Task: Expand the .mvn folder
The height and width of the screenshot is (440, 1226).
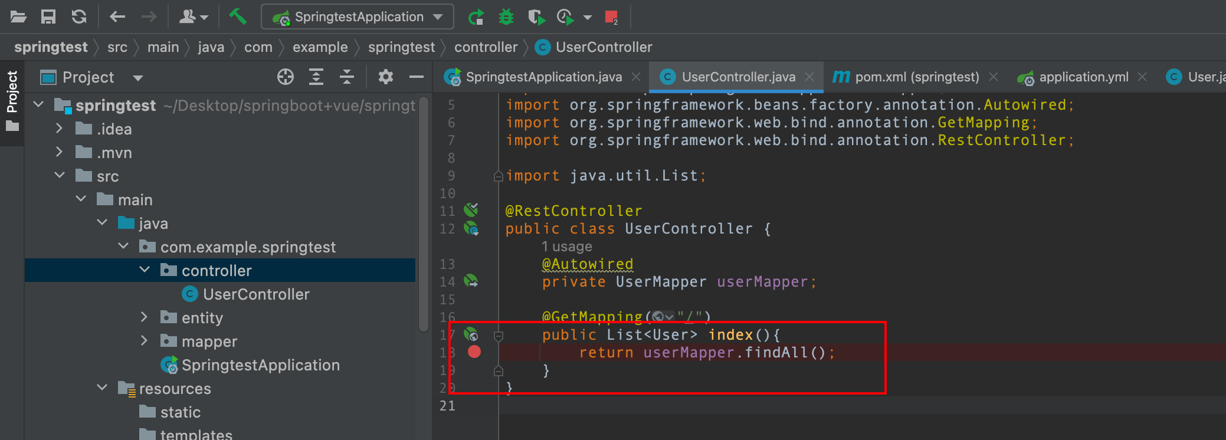Action: 59,152
